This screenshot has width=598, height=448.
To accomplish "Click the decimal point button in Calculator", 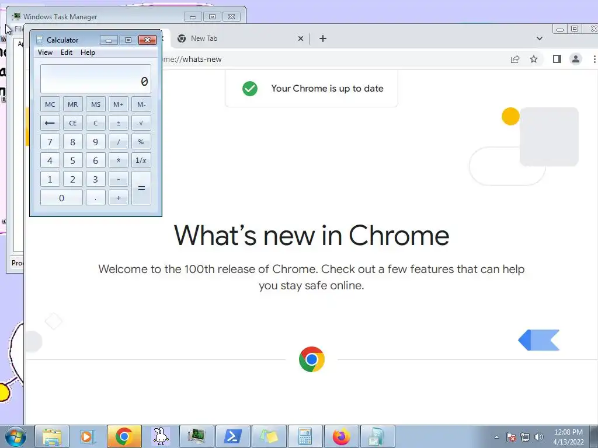I will pos(95,198).
